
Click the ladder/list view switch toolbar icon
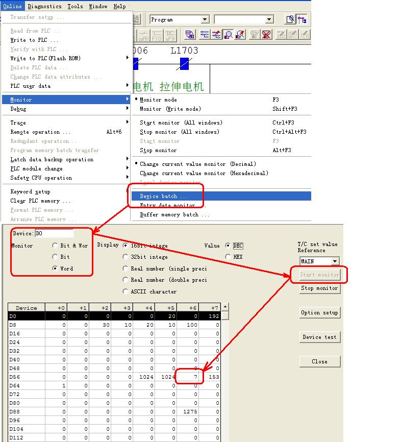(x=190, y=35)
